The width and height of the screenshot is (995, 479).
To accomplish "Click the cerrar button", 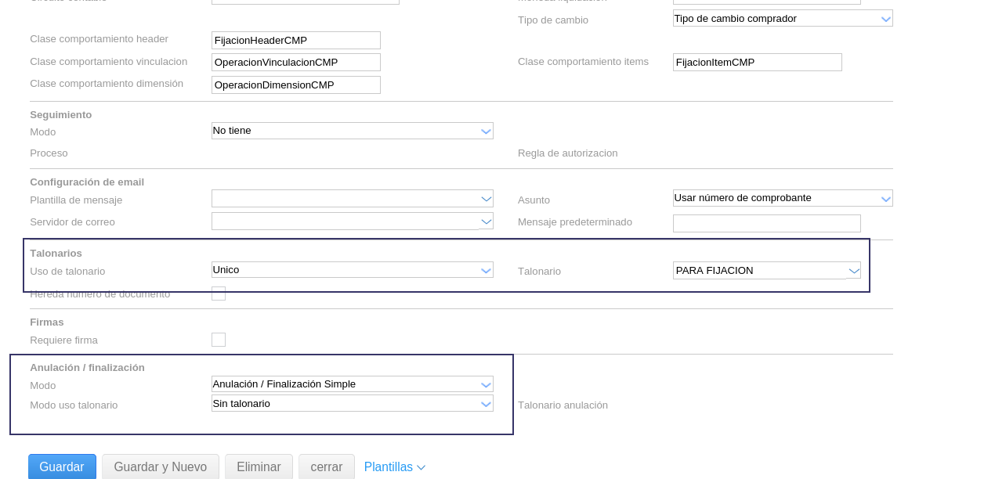I will tap(326, 466).
